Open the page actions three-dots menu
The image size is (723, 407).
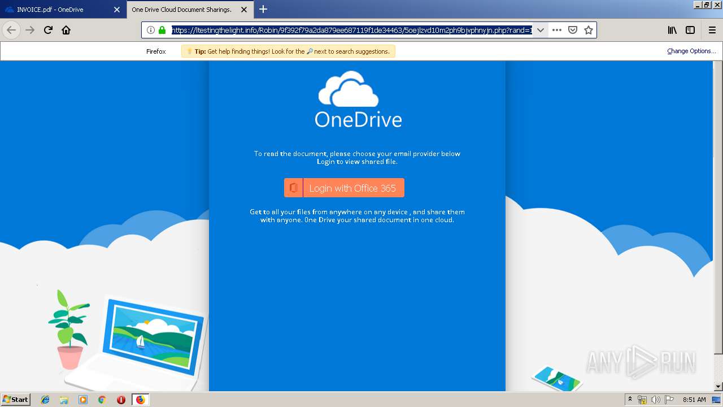coord(557,30)
